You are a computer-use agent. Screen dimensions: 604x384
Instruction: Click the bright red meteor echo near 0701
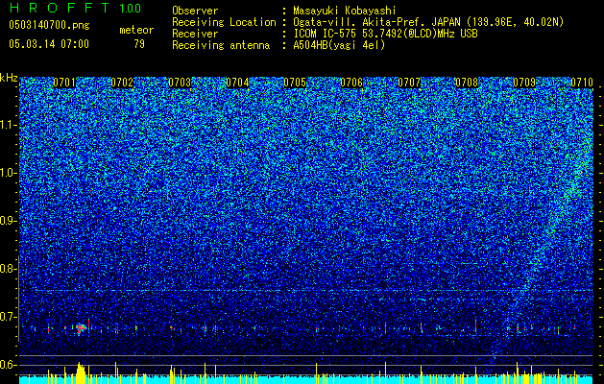click(80, 328)
